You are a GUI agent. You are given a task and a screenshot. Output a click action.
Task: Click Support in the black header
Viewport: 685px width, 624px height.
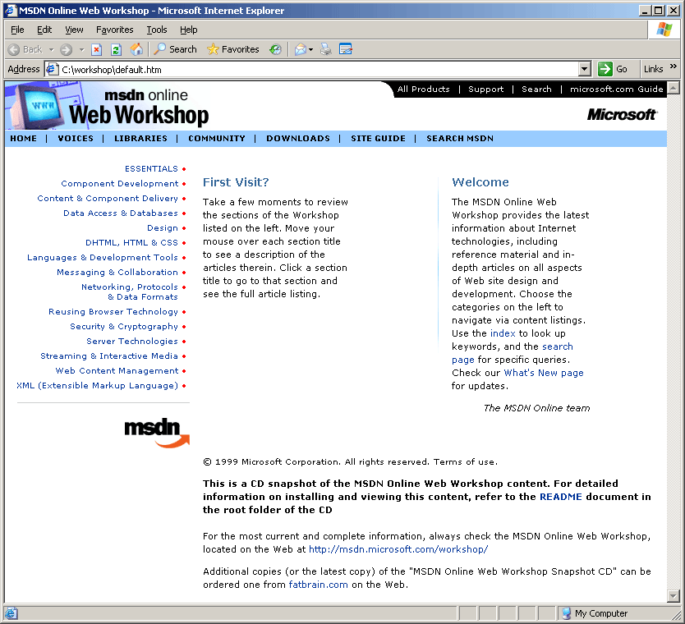click(485, 89)
